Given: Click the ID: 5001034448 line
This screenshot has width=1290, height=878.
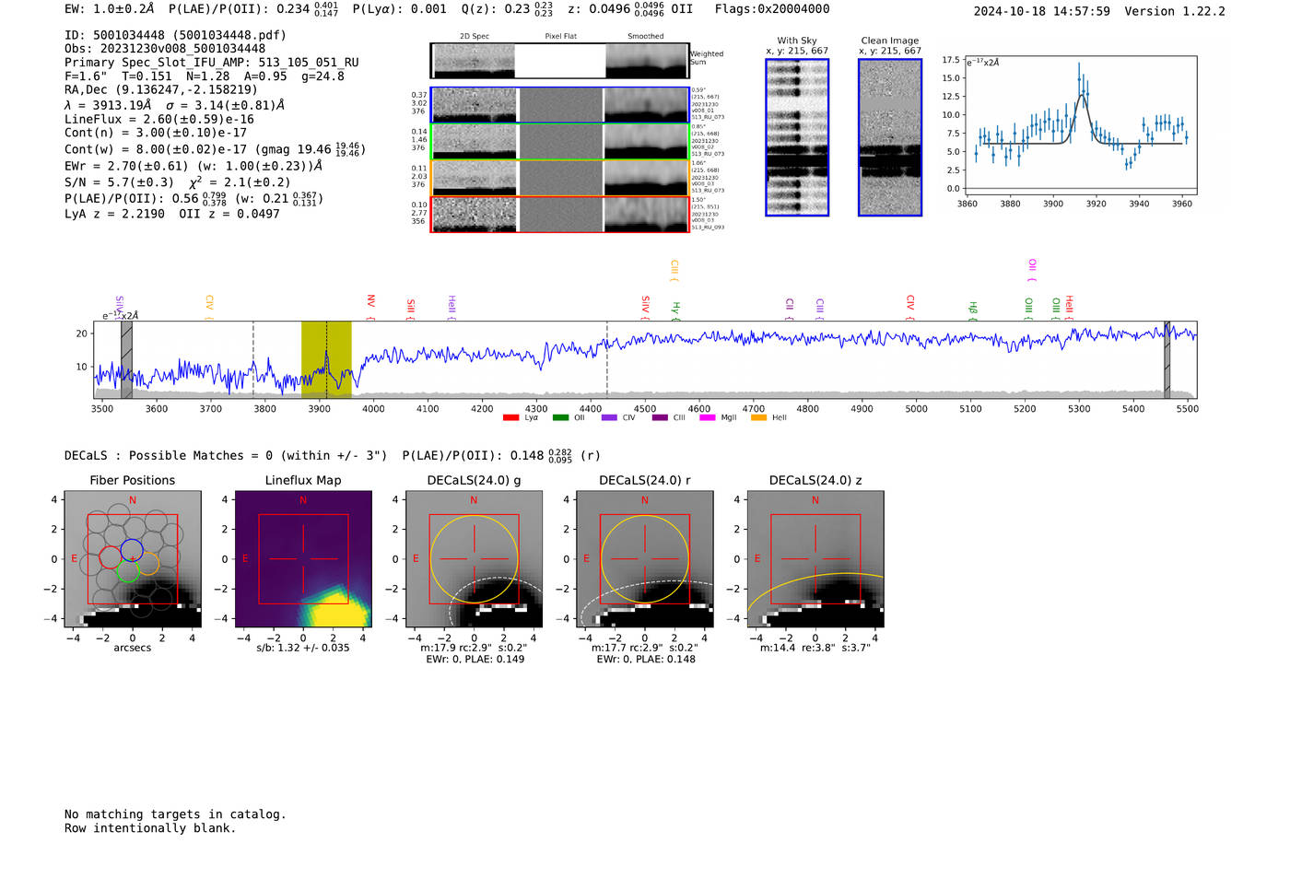Looking at the screenshot, I should pyautogui.click(x=175, y=35).
